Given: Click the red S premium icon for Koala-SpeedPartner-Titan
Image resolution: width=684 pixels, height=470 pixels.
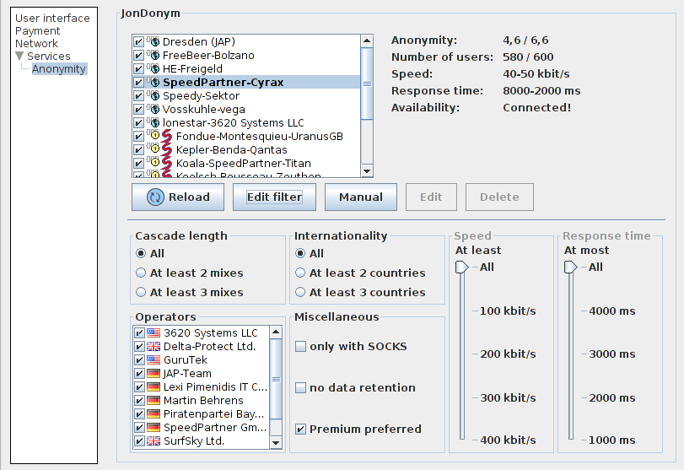Looking at the screenshot, I should point(167,163).
